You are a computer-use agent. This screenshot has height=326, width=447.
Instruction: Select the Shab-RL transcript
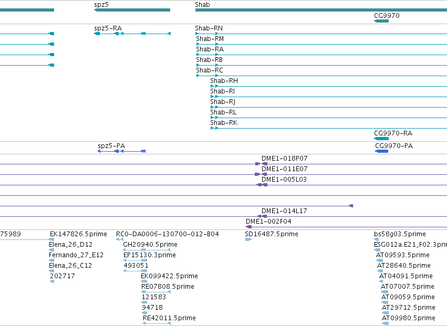click(224, 112)
